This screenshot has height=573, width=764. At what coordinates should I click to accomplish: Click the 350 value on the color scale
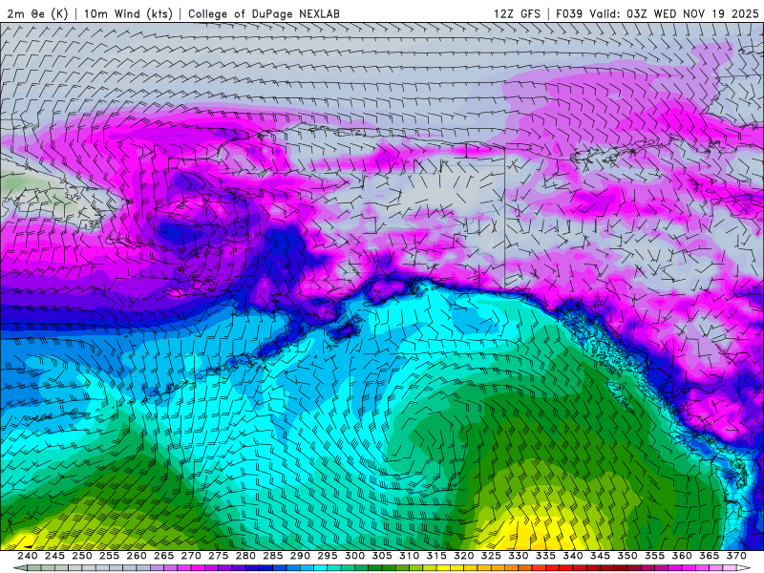tap(627, 556)
